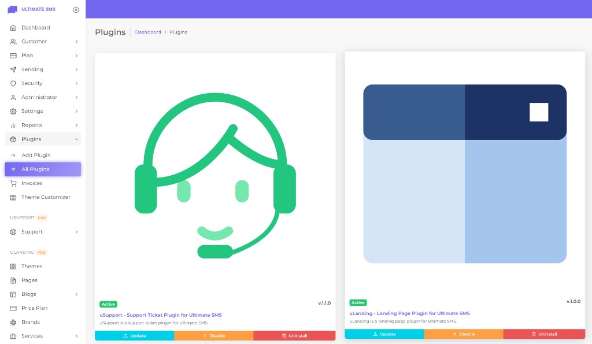Click the Pages document icon
This screenshot has height=344, width=592.
coord(13,280)
